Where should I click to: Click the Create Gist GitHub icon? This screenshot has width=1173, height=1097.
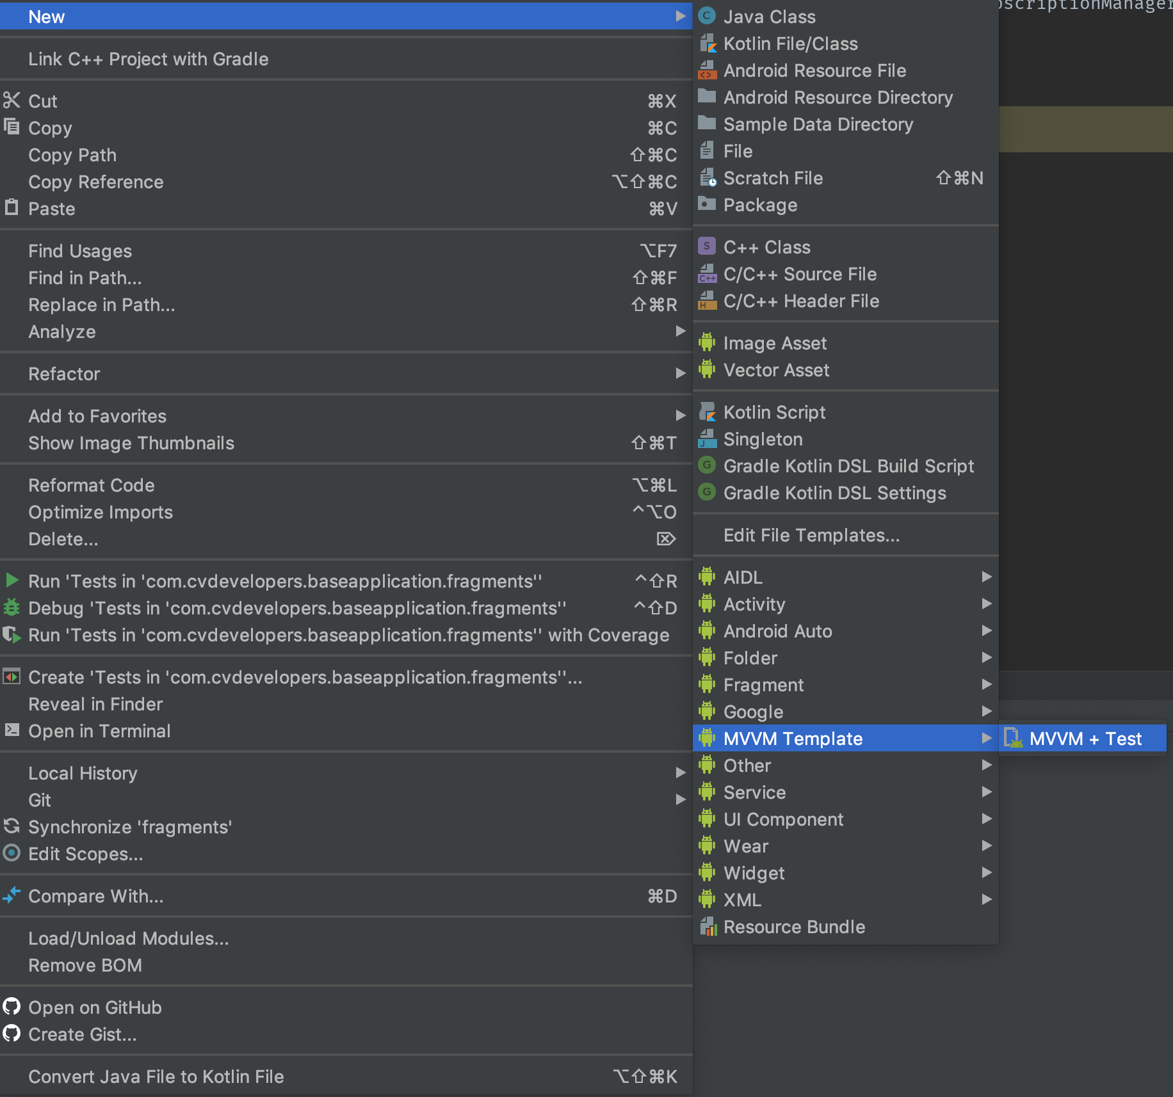pos(12,1033)
